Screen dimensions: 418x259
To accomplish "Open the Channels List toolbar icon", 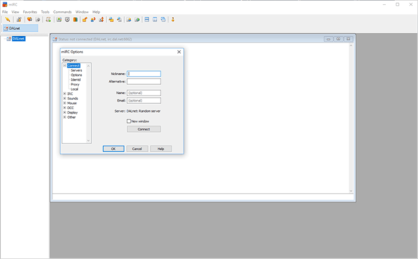I will tap(38, 20).
